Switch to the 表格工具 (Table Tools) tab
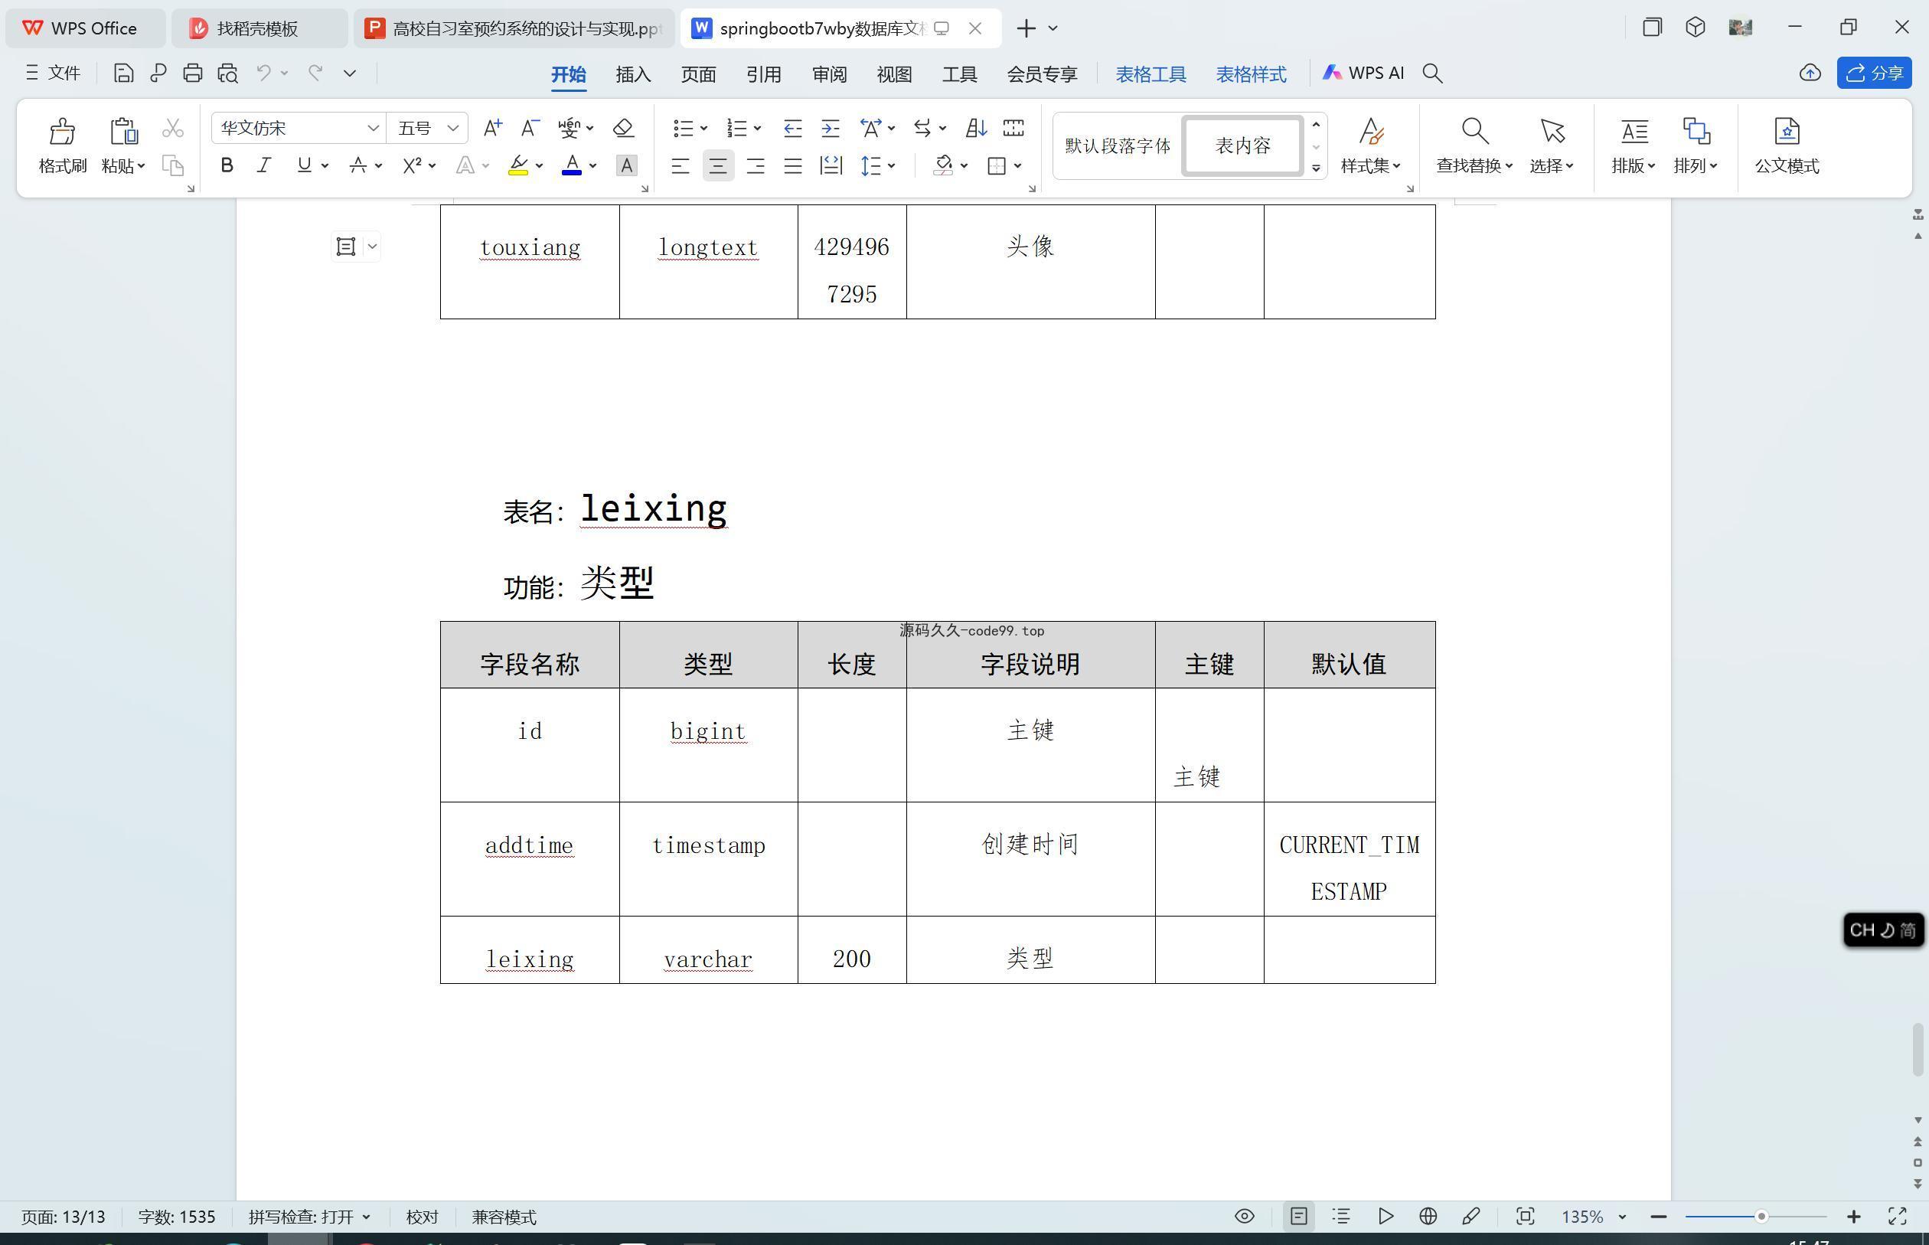Screen dimensions: 1929x1245 click(1151, 74)
